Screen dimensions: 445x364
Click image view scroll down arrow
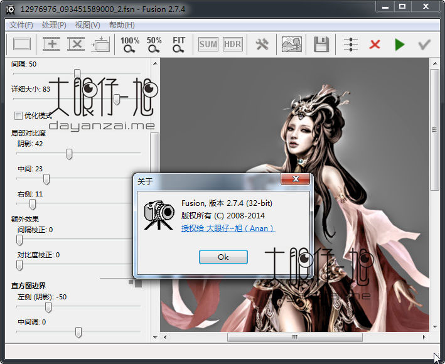tap(435, 327)
